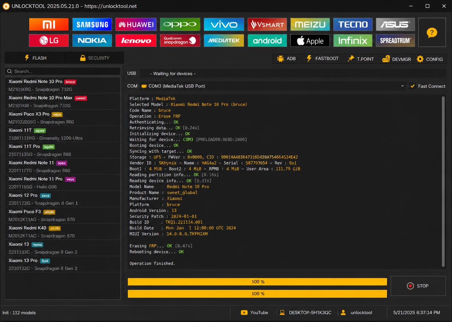This screenshot has width=452, height=322.
Task: Select Xiaomi Poco X3 Pro vayu
Action: [x=63, y=118]
